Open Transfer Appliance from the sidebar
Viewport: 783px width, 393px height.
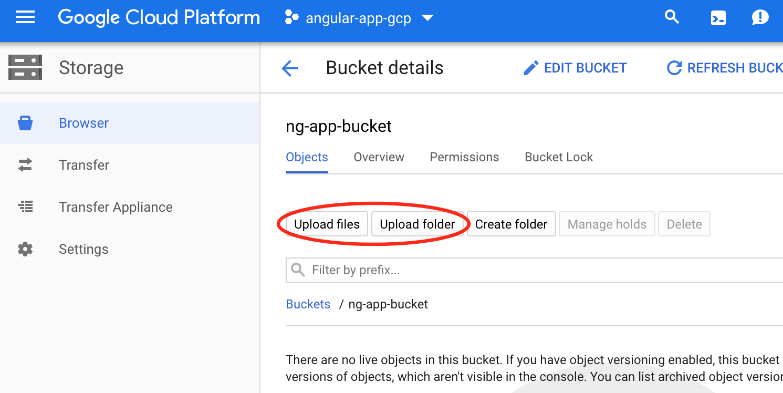pyautogui.click(x=116, y=207)
